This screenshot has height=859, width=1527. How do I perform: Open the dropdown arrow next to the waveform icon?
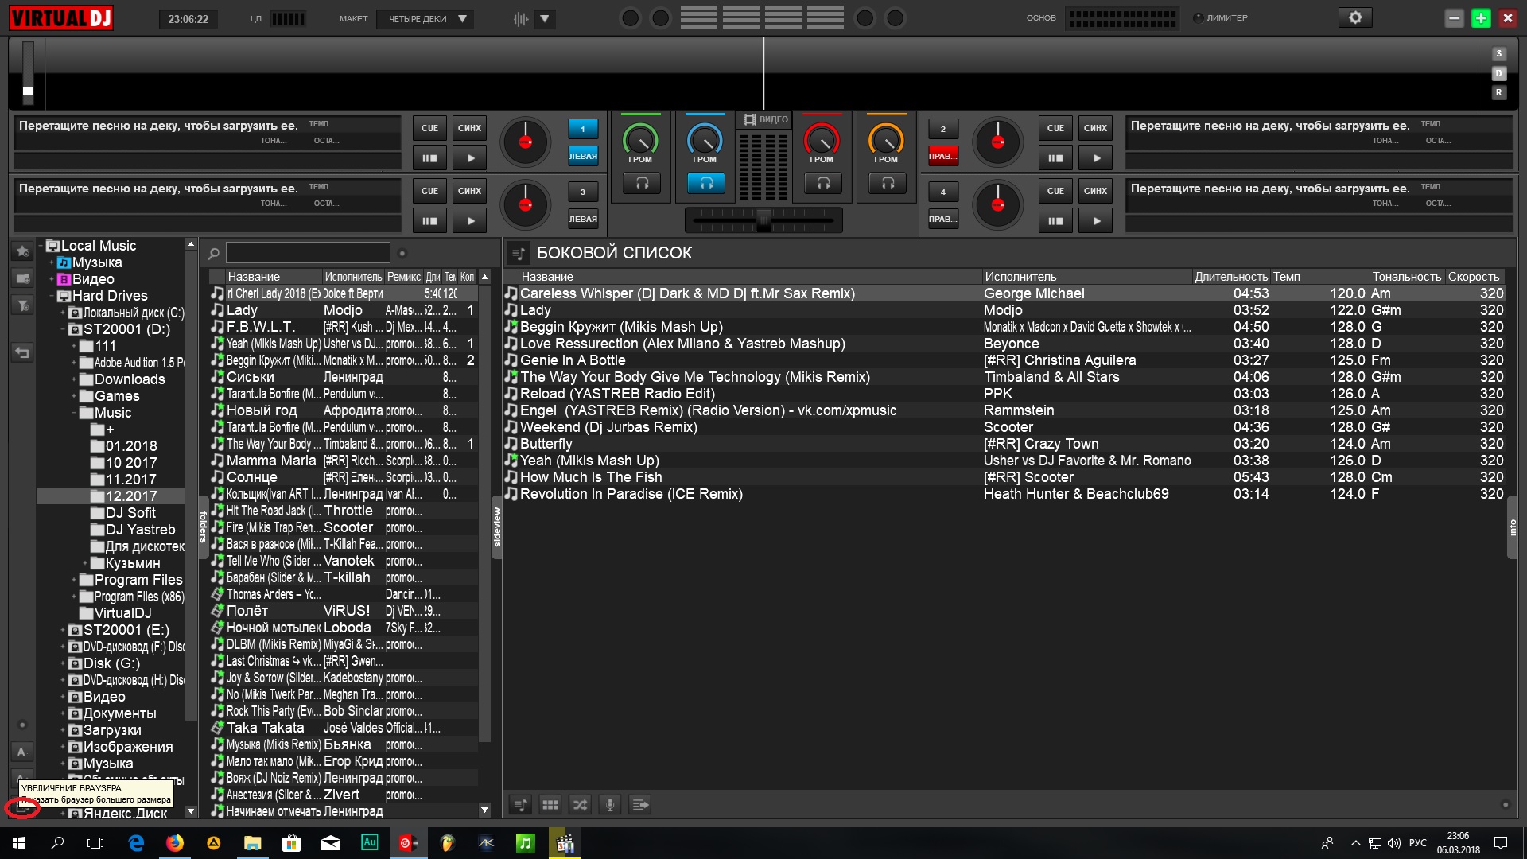click(545, 18)
